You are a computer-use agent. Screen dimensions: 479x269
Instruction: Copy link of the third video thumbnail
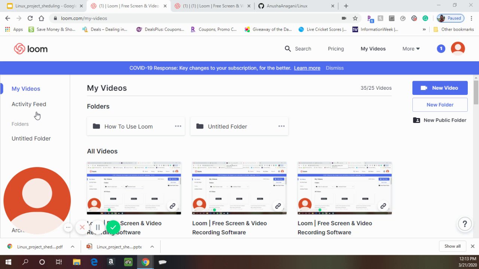pos(383,206)
